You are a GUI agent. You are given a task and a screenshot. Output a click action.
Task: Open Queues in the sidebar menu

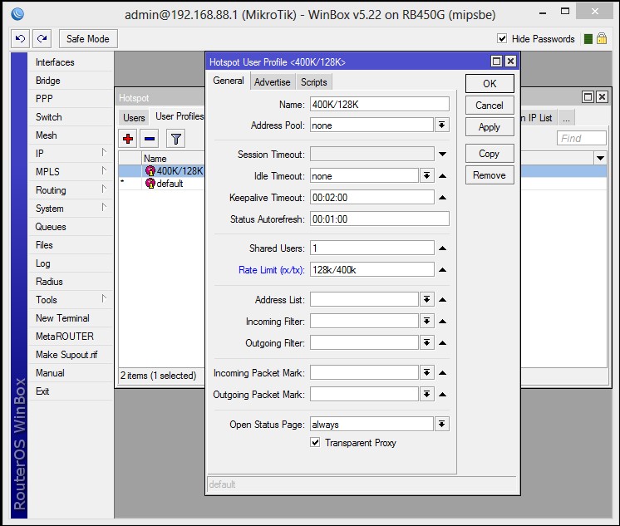coord(71,227)
